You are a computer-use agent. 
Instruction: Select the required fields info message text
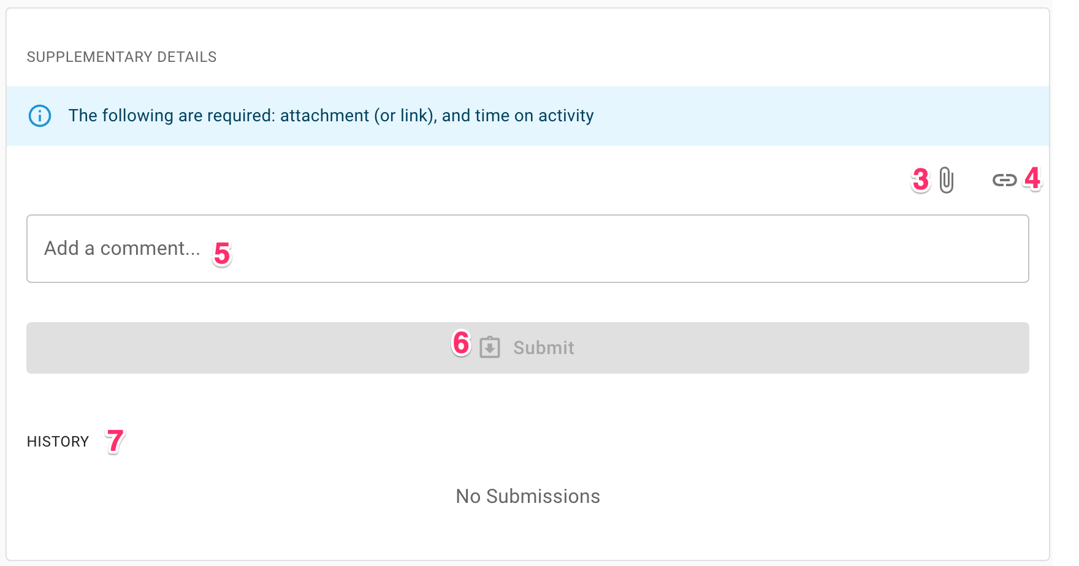tap(331, 115)
